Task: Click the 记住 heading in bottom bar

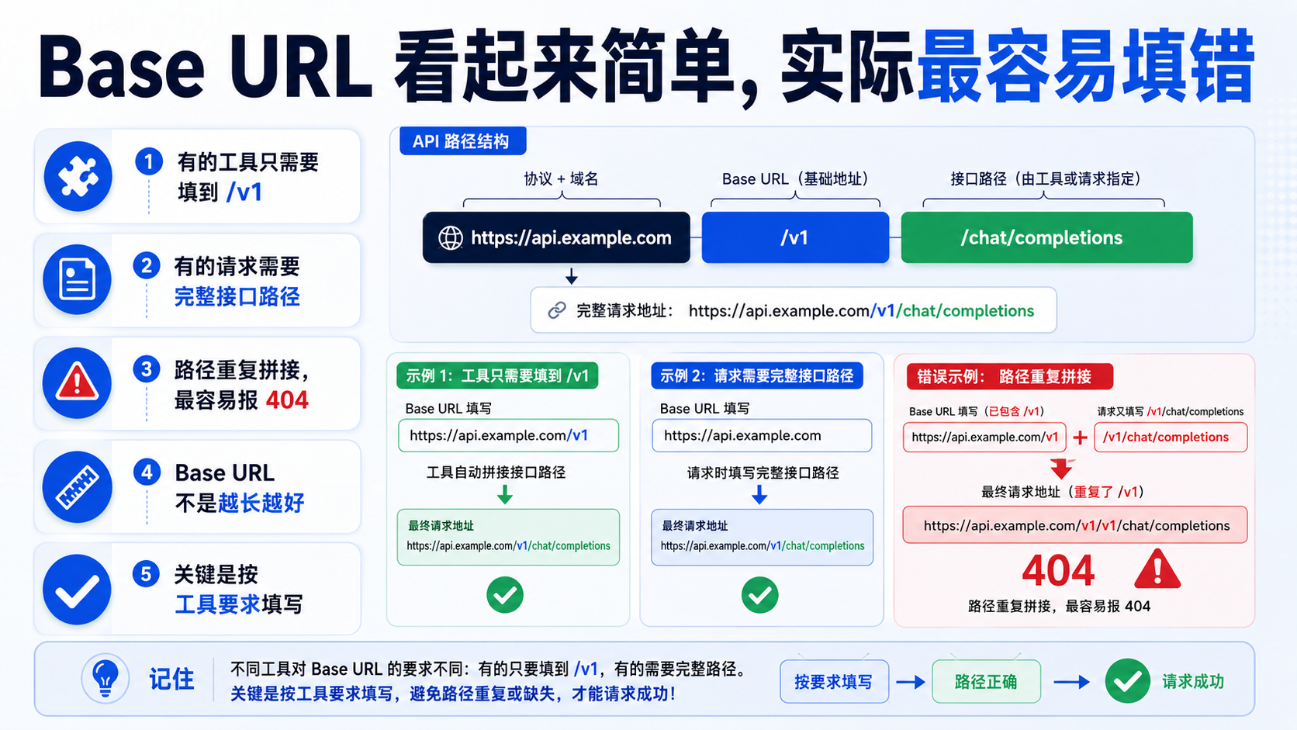Action: click(171, 679)
